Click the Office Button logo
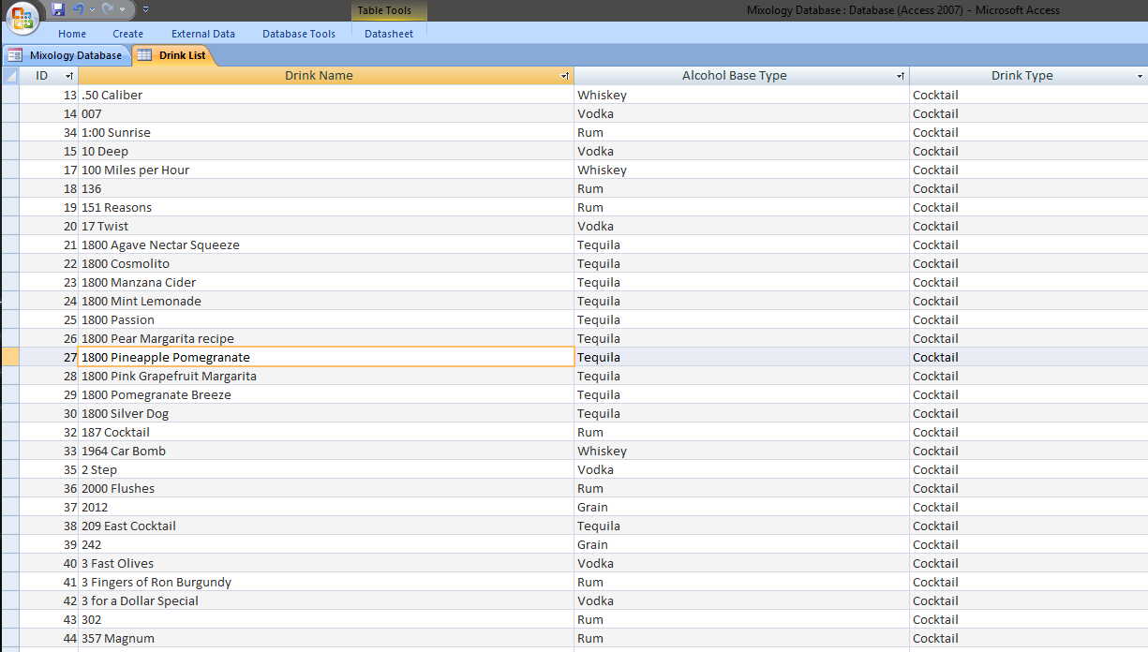The width and height of the screenshot is (1148, 652). pos(23,18)
